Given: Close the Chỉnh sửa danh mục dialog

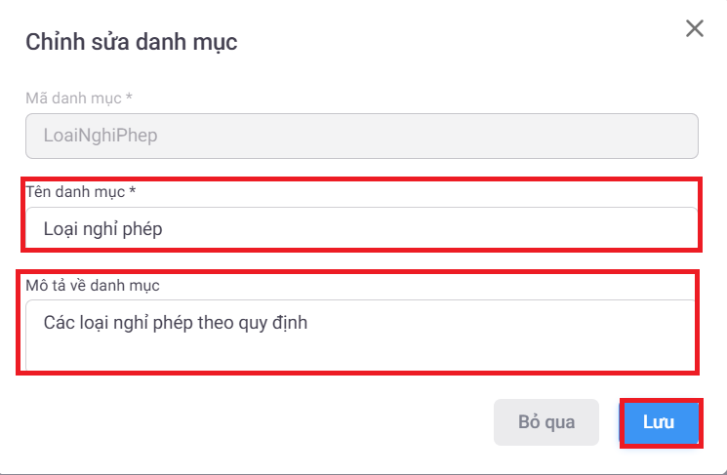Looking at the screenshot, I should tap(695, 28).
